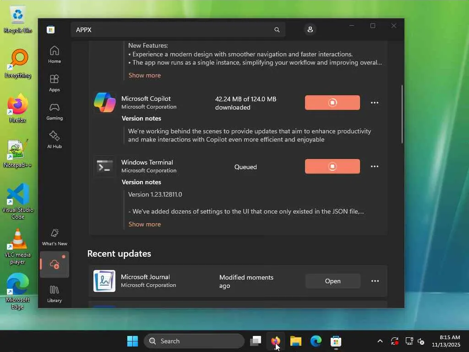Open AI Hub in sidebar
The image size is (469, 352).
55,140
